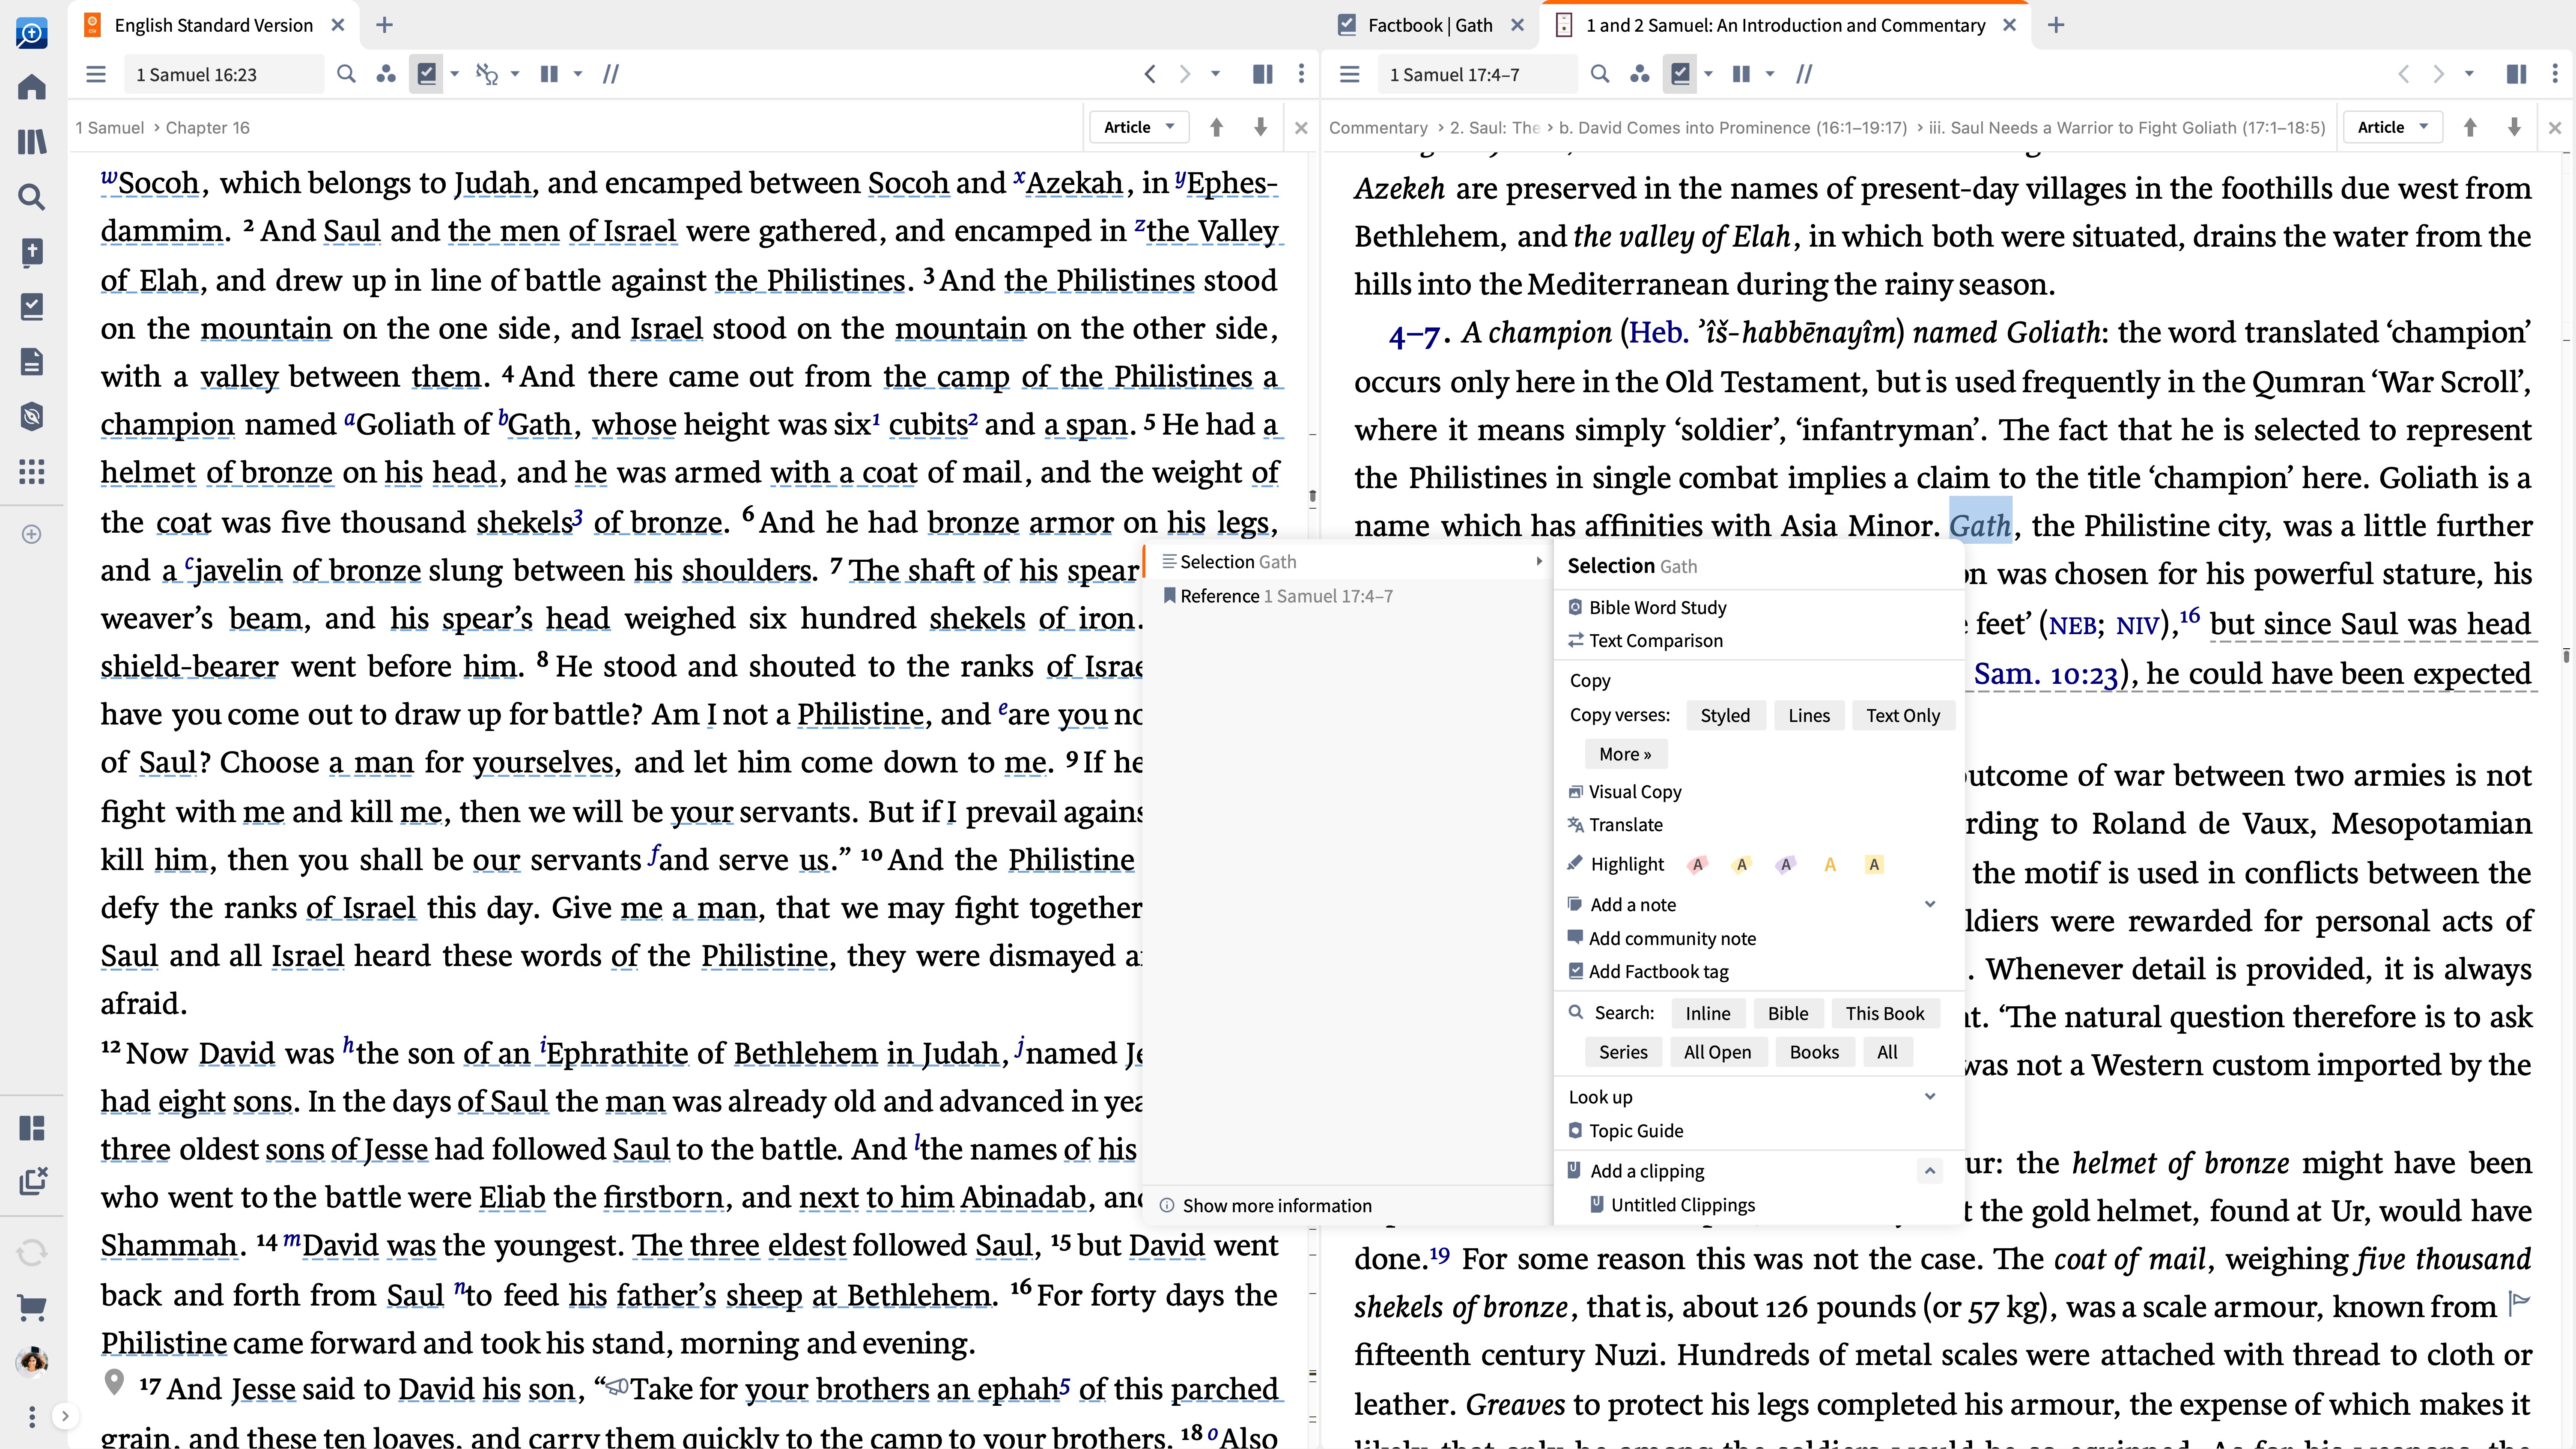Click Styled copy verses button
This screenshot has height=1449, width=2576.
1725,715
